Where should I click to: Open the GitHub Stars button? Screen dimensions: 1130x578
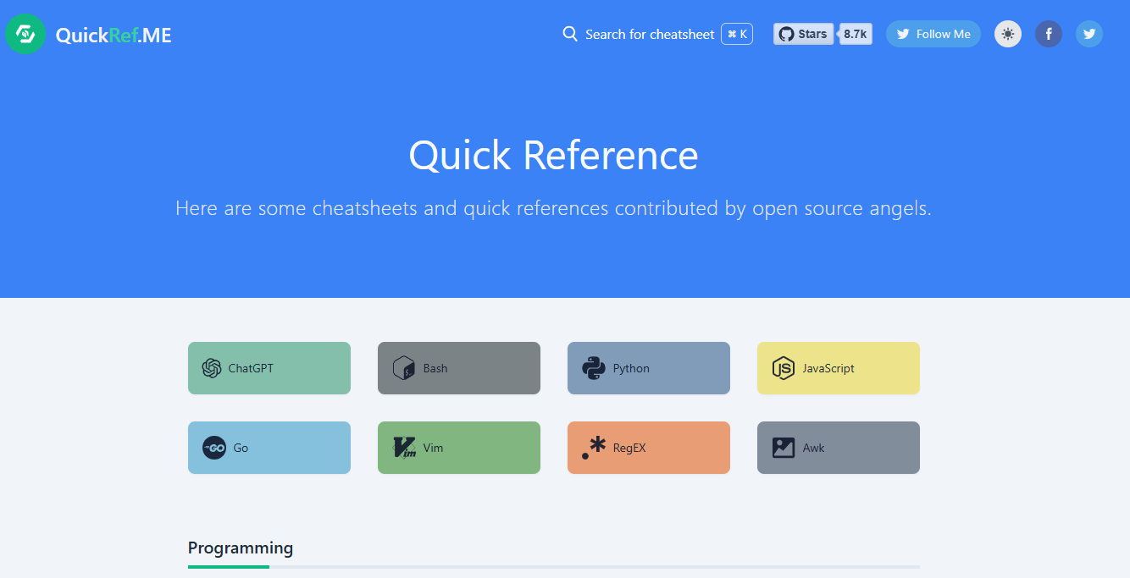point(803,34)
